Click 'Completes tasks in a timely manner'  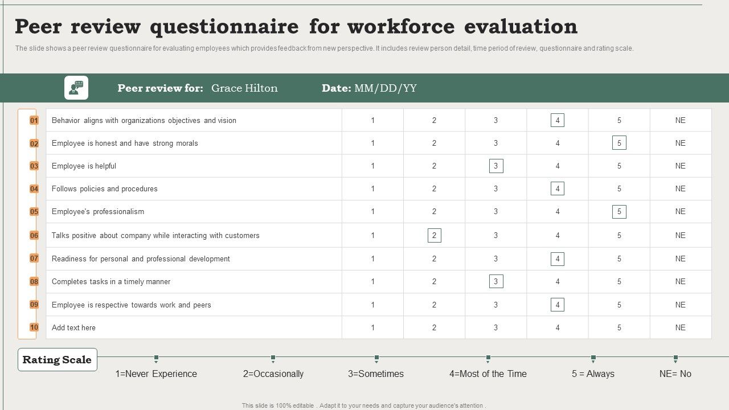[111, 281]
